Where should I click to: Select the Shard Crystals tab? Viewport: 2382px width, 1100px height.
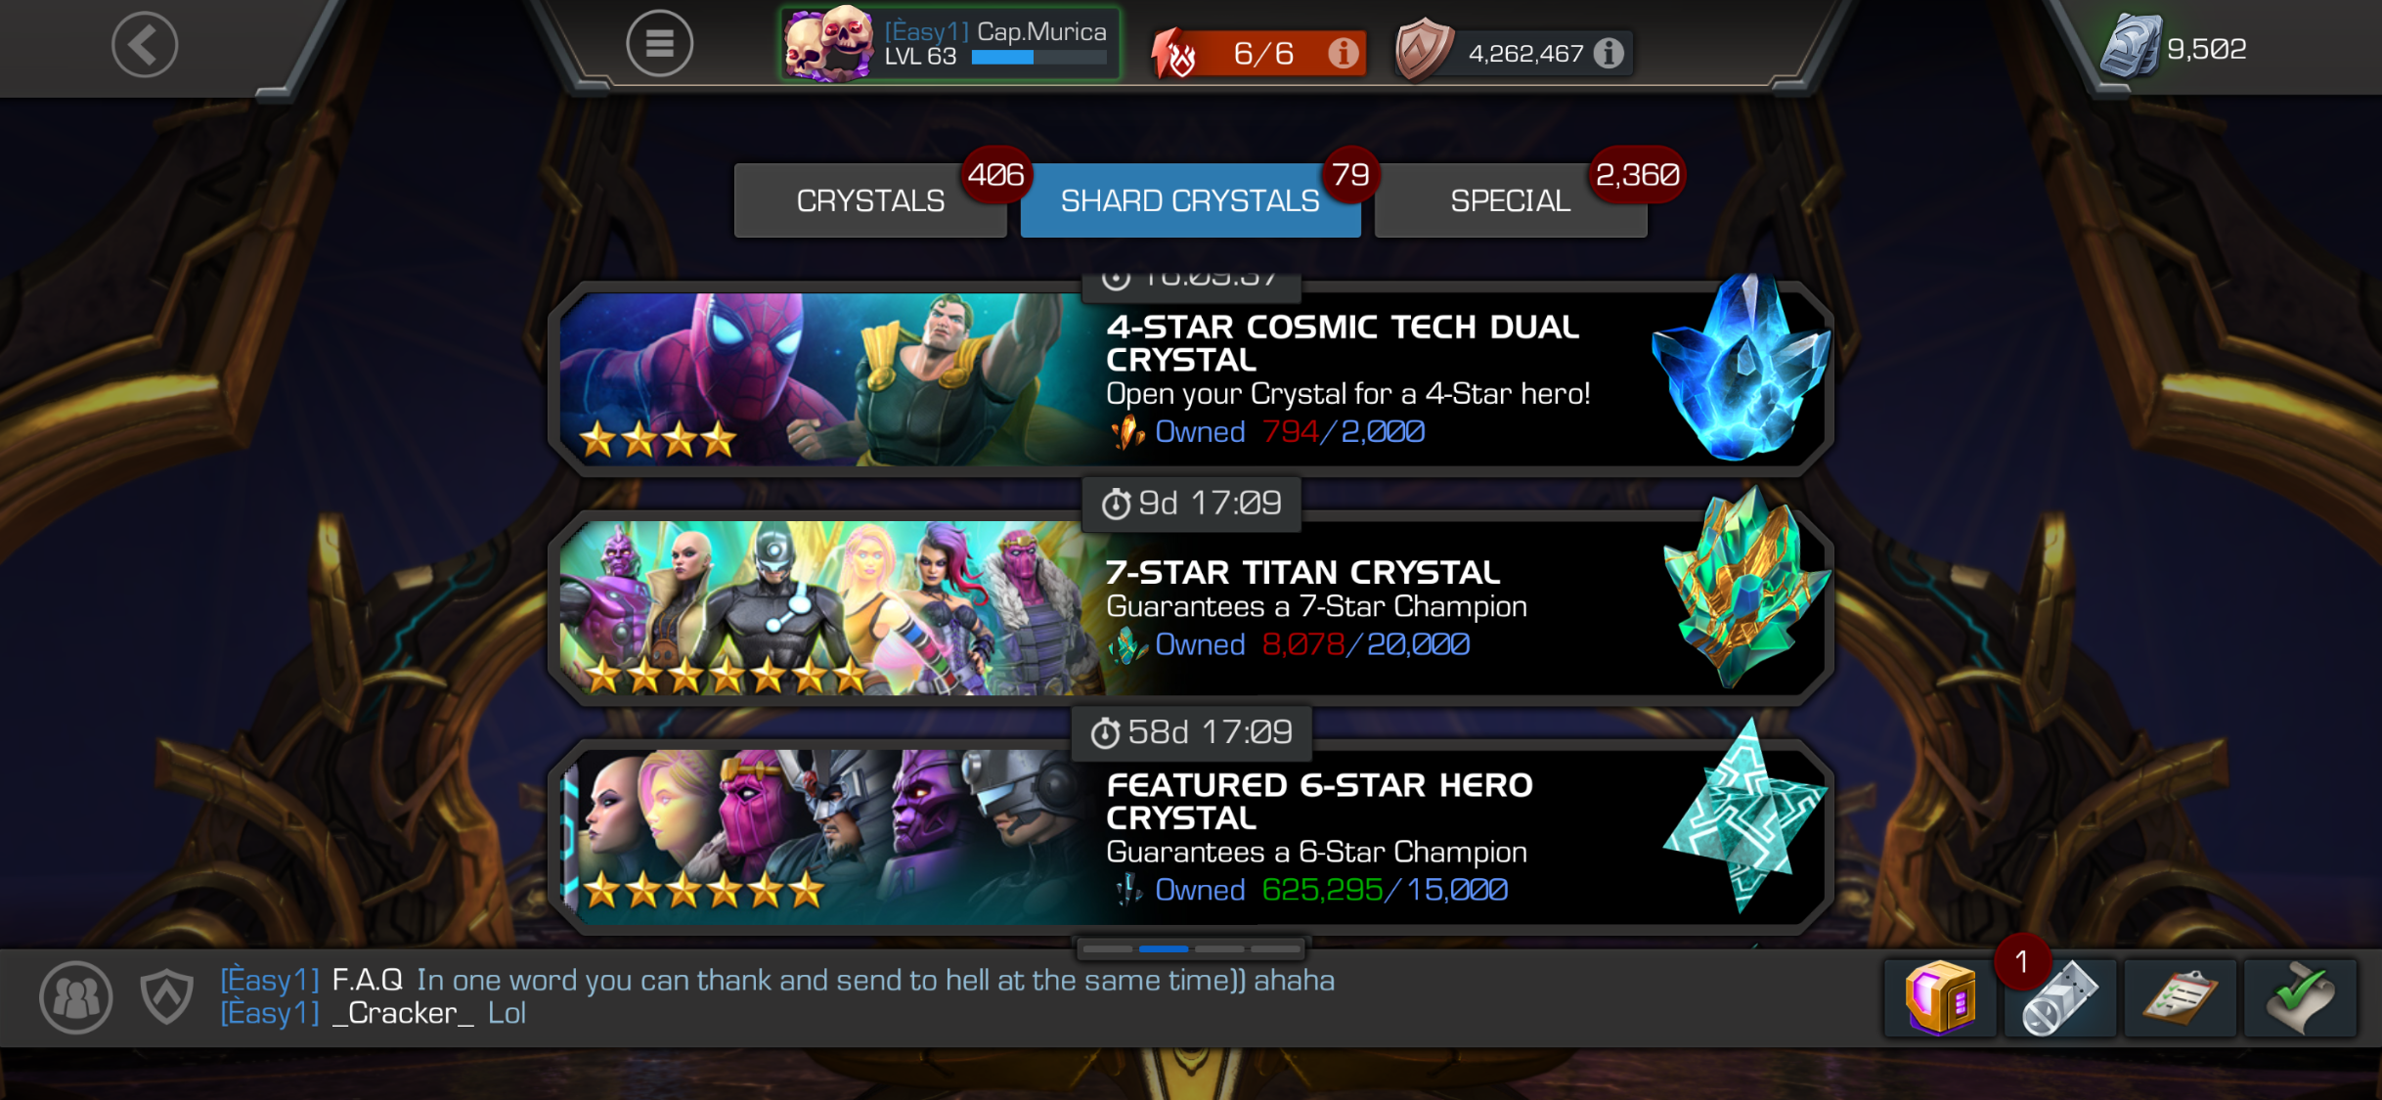pos(1190,200)
